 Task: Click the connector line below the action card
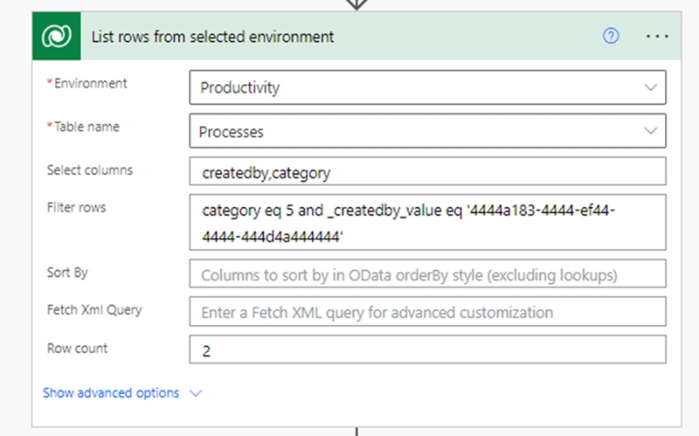[357, 431]
